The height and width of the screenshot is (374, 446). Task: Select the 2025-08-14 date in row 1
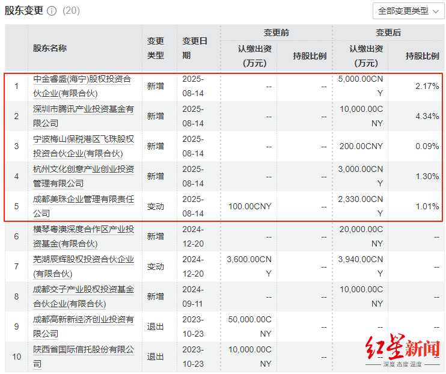click(193, 86)
